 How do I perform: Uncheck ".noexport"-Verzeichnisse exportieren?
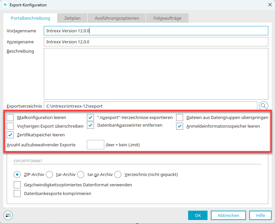(x=91, y=117)
